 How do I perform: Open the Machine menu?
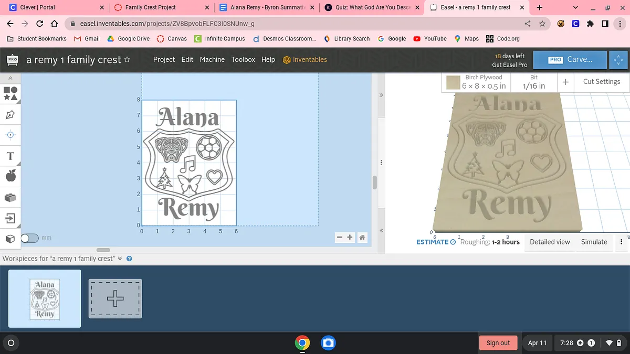click(x=212, y=60)
